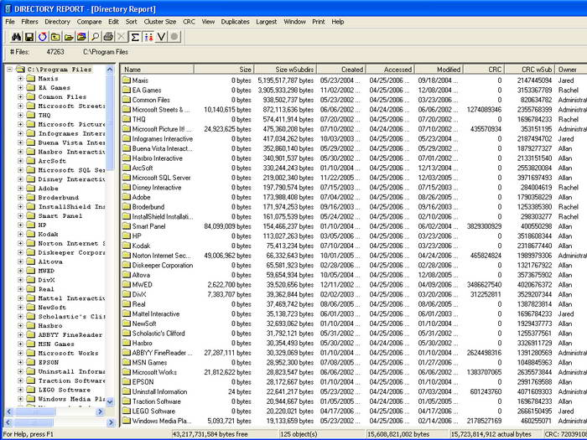Click the printer toolbar icon
The height and width of the screenshot is (440, 587).
pyautogui.click(x=108, y=37)
